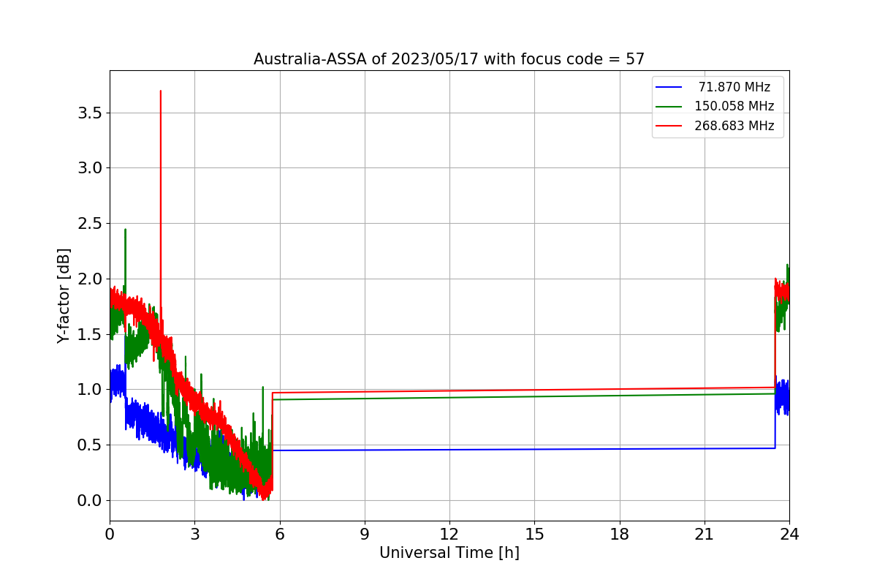Click the x-axis tick label 21

pyautogui.click(x=705, y=535)
